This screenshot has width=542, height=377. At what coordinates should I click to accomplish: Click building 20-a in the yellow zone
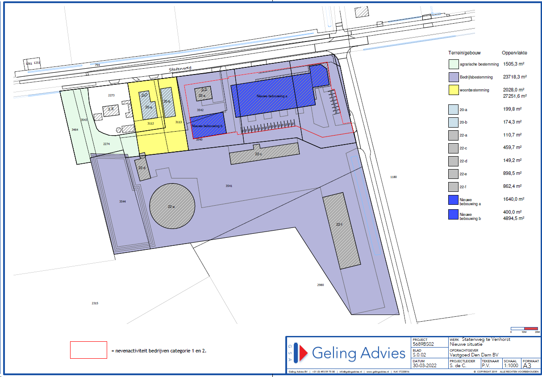(148, 106)
